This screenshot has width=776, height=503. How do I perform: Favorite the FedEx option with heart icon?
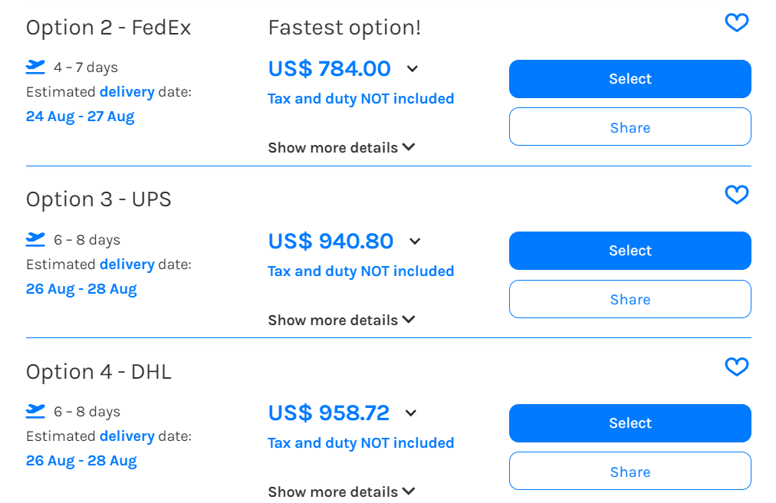(736, 22)
